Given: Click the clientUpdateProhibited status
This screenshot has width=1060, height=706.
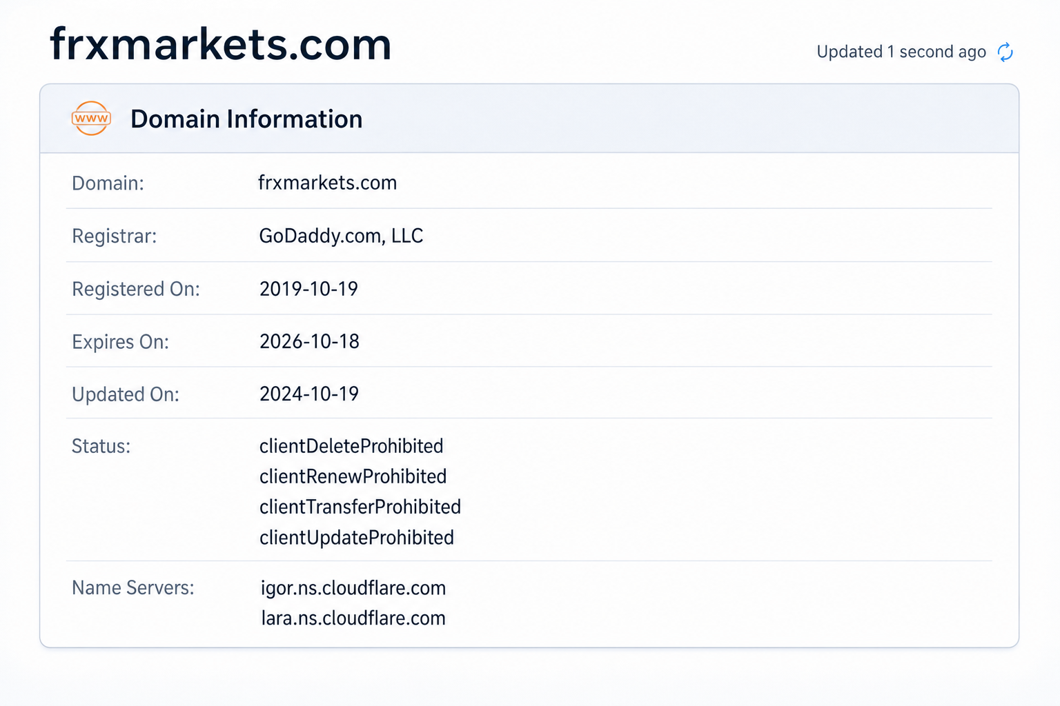Looking at the screenshot, I should [357, 538].
